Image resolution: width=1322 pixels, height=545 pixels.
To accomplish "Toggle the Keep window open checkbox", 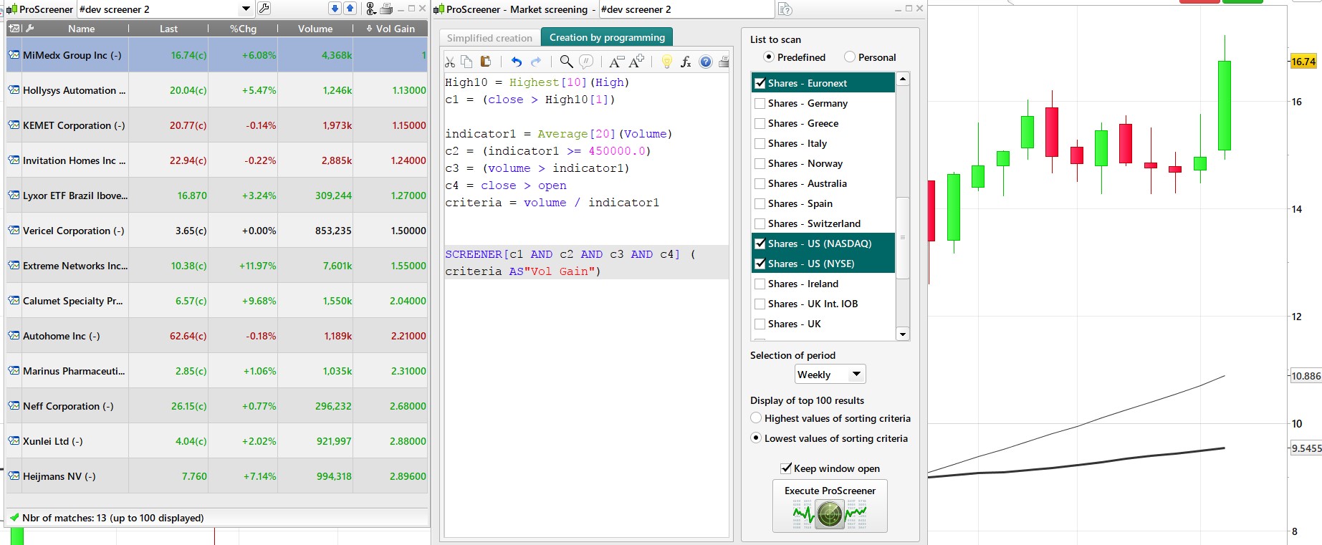I will pyautogui.click(x=786, y=468).
